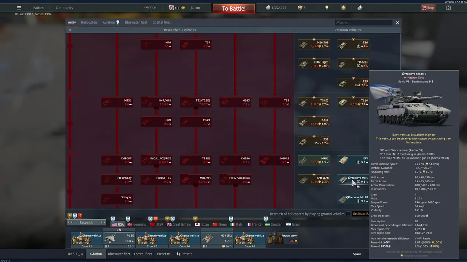Screen dimensions: 467x262
Task: Switch to the Aviation tree tab
Action: click(x=109, y=22)
